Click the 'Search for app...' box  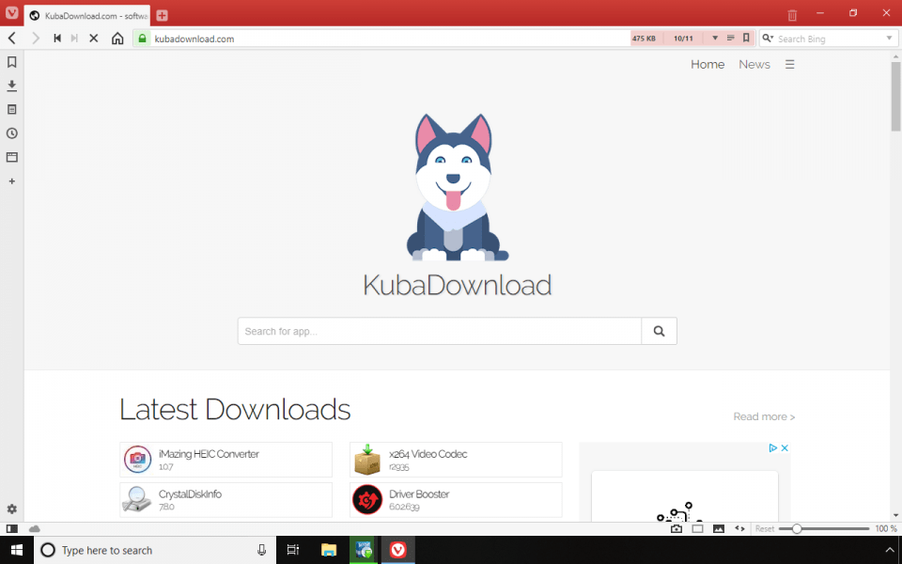coord(440,331)
